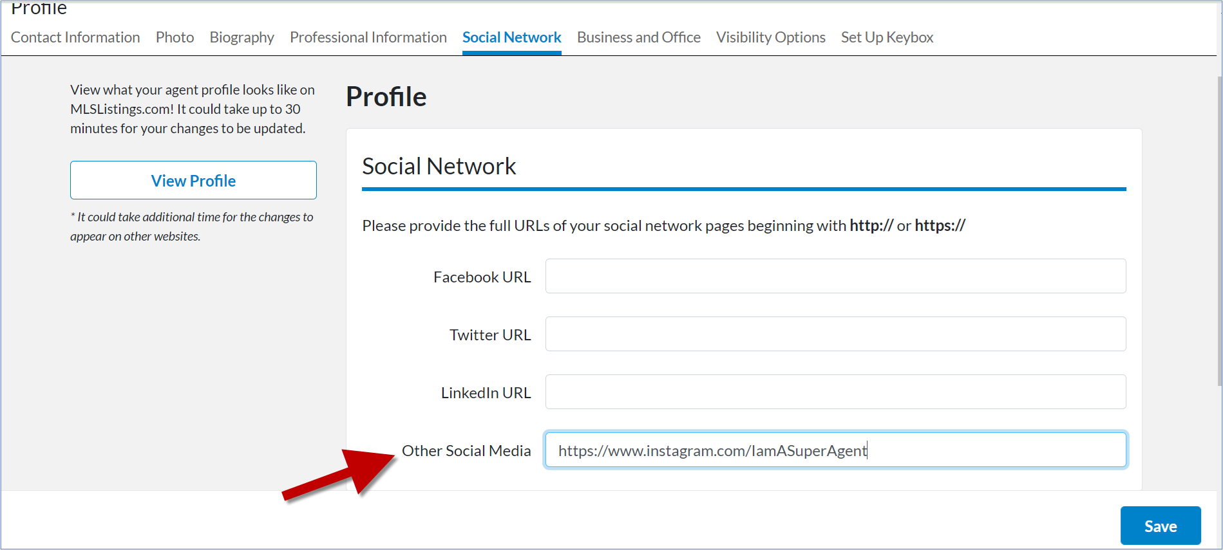This screenshot has width=1223, height=550.
Task: Click the bold Profile page heading
Action: pyautogui.click(x=386, y=96)
